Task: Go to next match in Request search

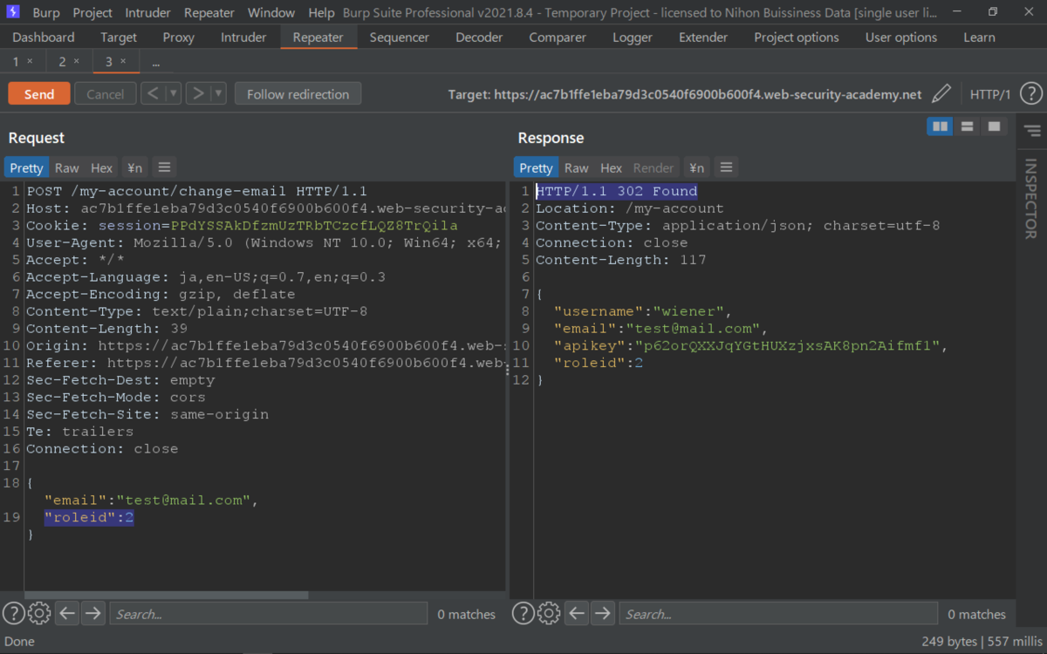Action: click(92, 614)
